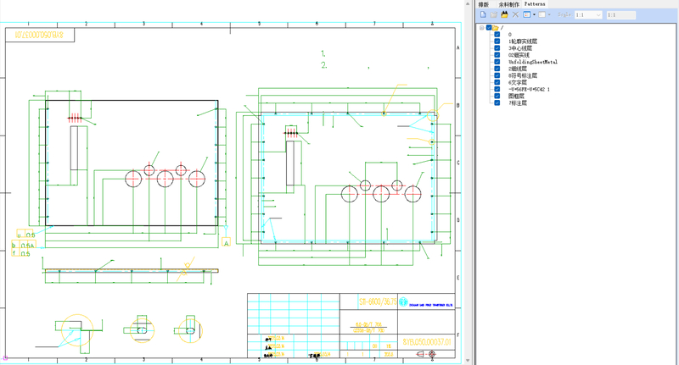The image size is (679, 365).
Task: Toggle the 3中心线层 layer checkbox
Action: (x=497, y=48)
